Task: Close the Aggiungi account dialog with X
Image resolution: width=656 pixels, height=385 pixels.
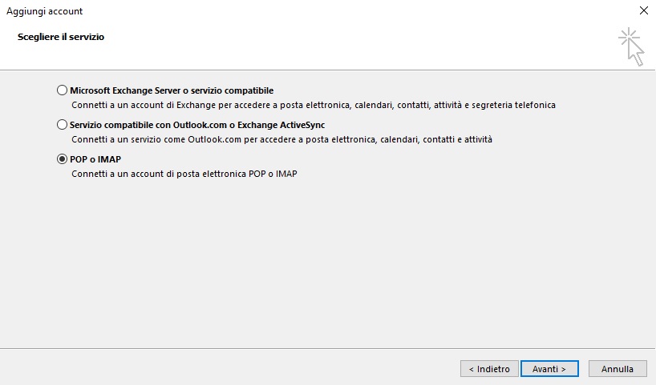Action: [644, 10]
